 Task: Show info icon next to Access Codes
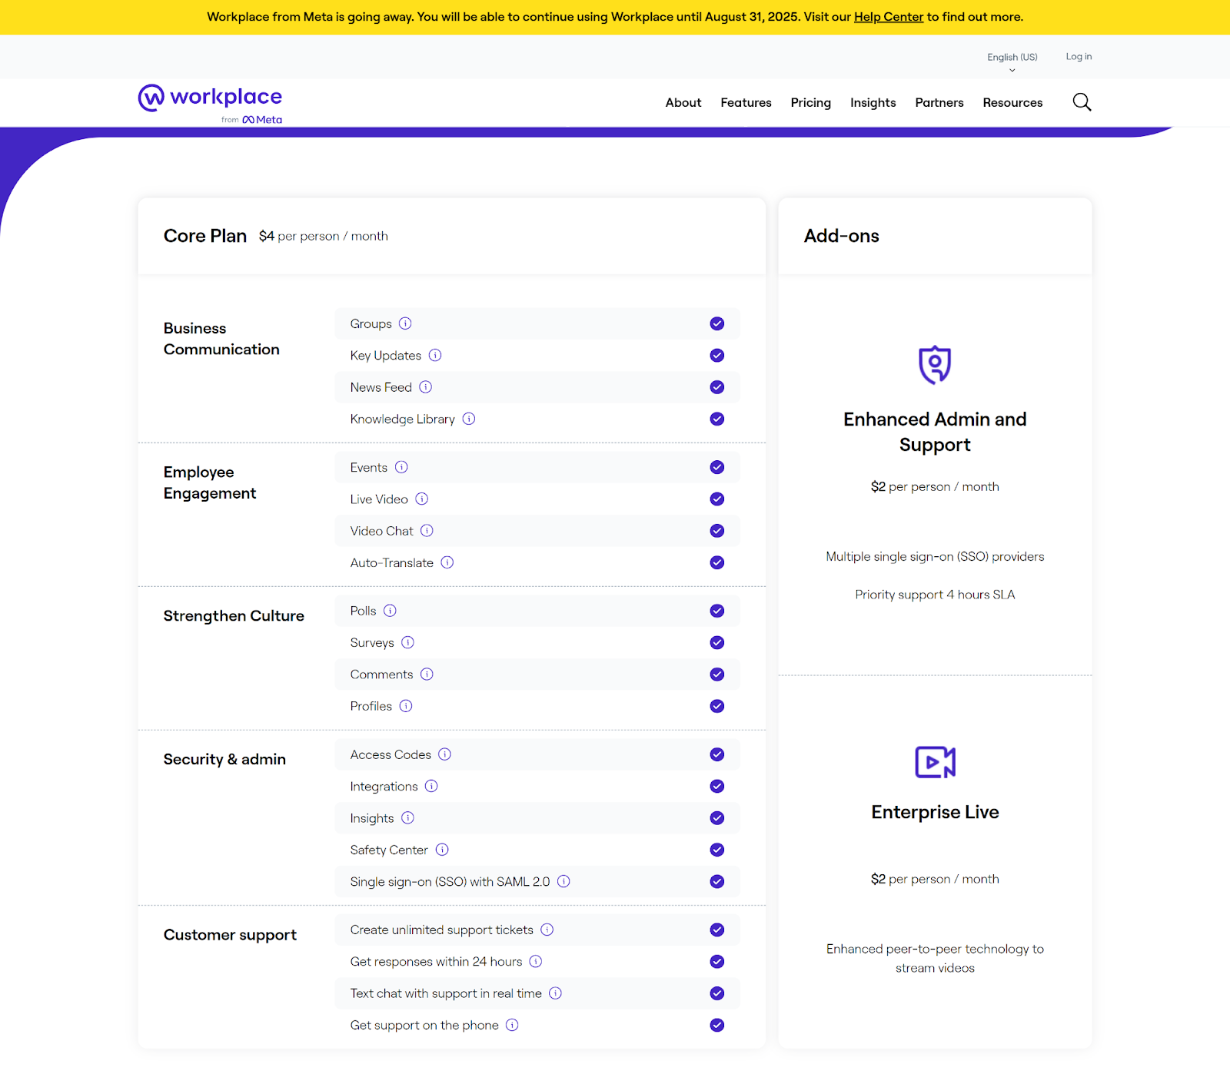tap(445, 754)
